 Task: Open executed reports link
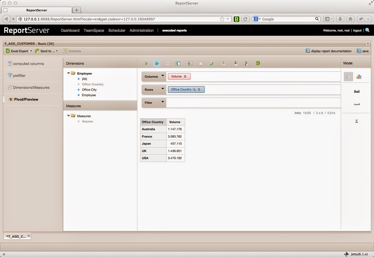tap(175, 30)
